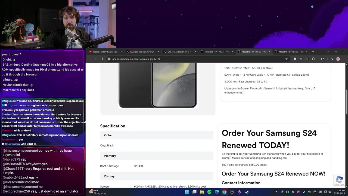Screen dimensions: 348x196
Task: Click the Color section header
Action: tap(157, 135)
